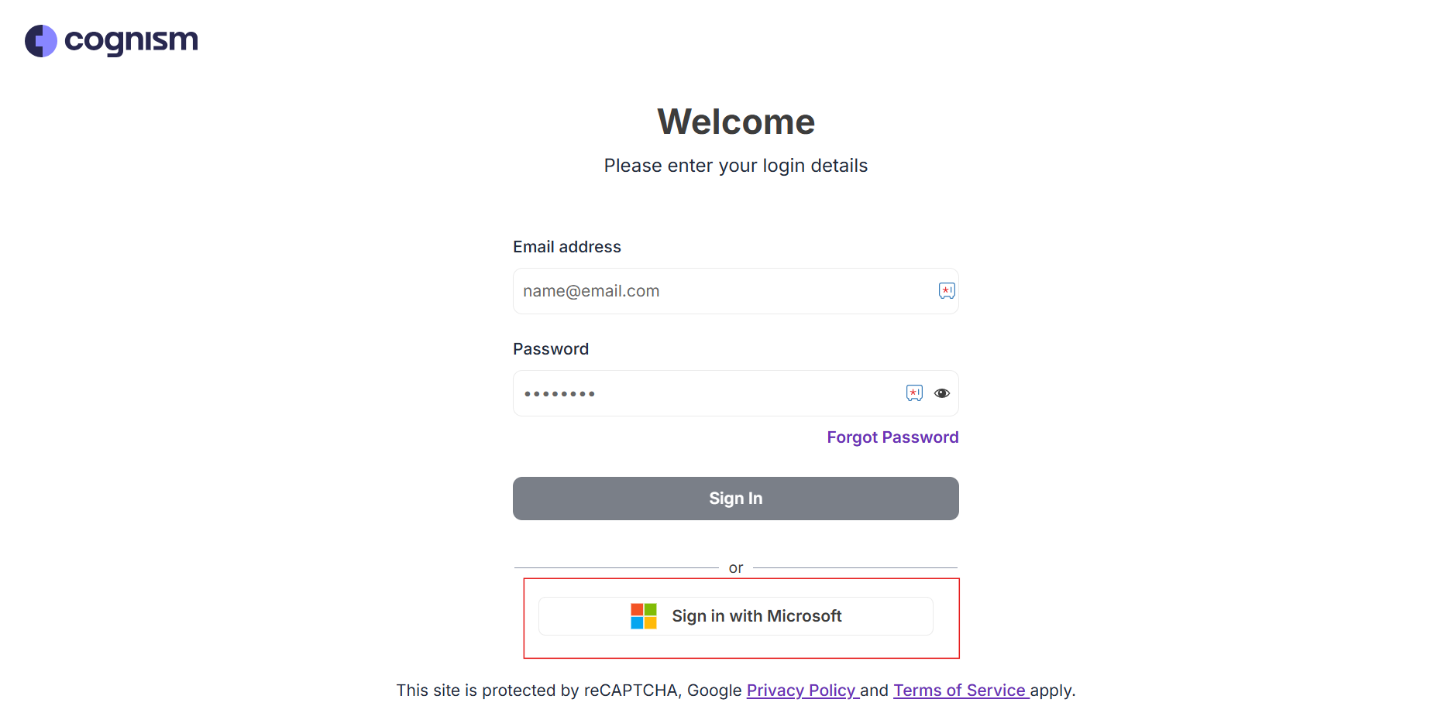Choose Sign in with Microsoft button
This screenshot has height=706, width=1434.
736,616
